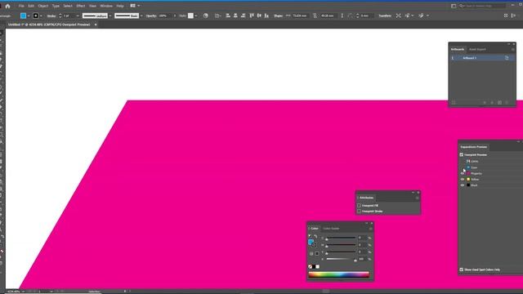523x294 pixels.
Task: Open the brush definition dropdown
Action: [x=141, y=16]
